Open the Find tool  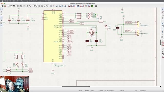click(x=27, y=6)
